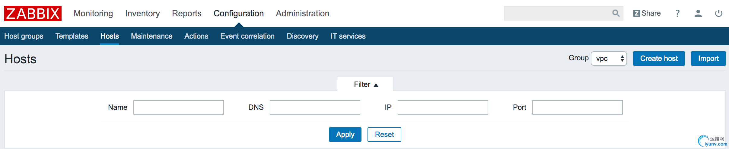This screenshot has width=729, height=149.
Task: Open the Monitoring menu
Action: click(93, 13)
